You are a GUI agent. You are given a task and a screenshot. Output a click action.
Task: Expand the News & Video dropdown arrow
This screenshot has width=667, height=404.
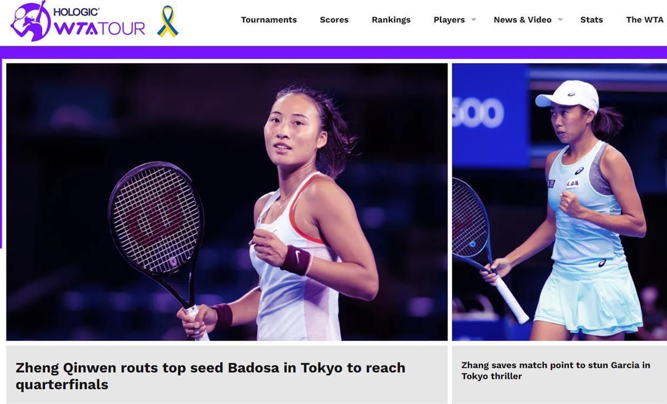(x=560, y=19)
